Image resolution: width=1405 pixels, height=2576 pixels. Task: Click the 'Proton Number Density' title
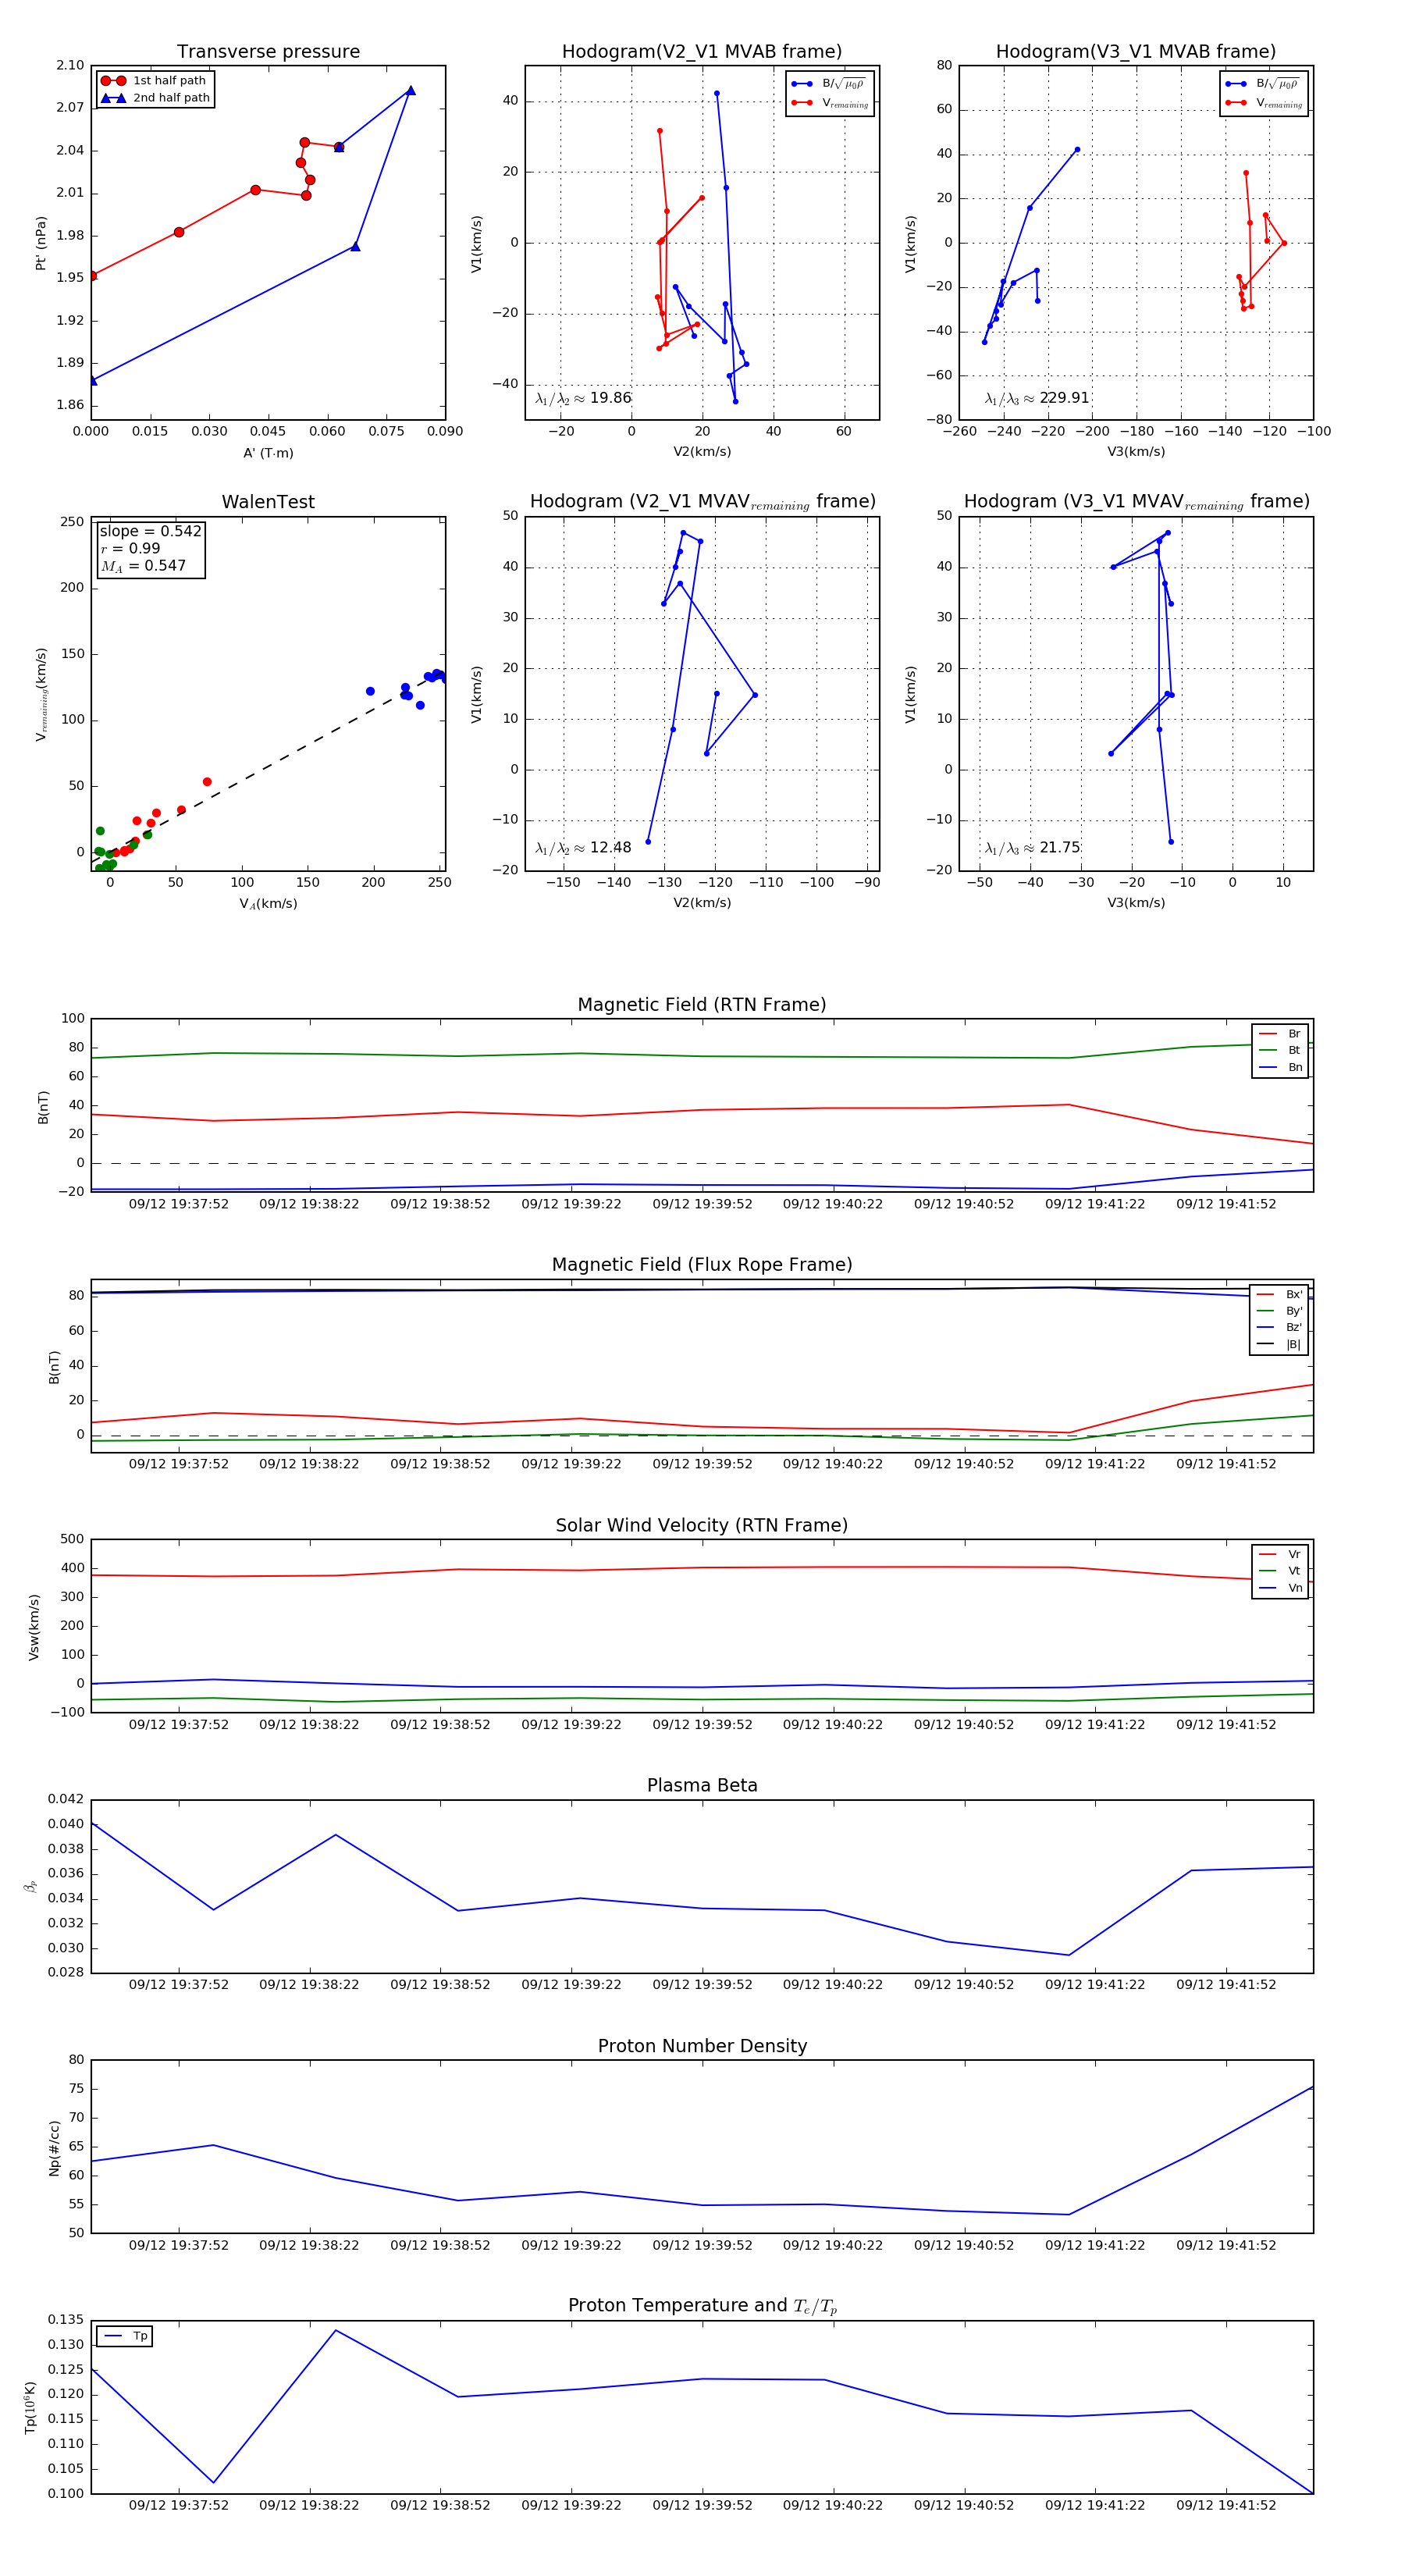[702, 2046]
